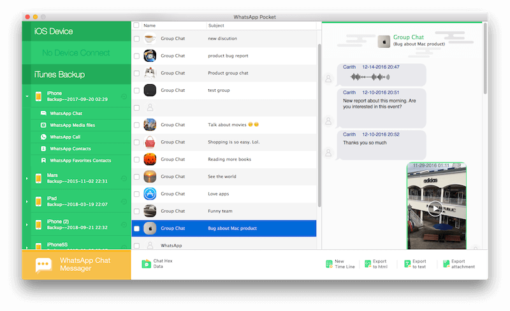Image resolution: width=510 pixels, height=311 pixels.
Task: Open WhatsApp Chat under iPhone backup
Action: (x=66, y=113)
